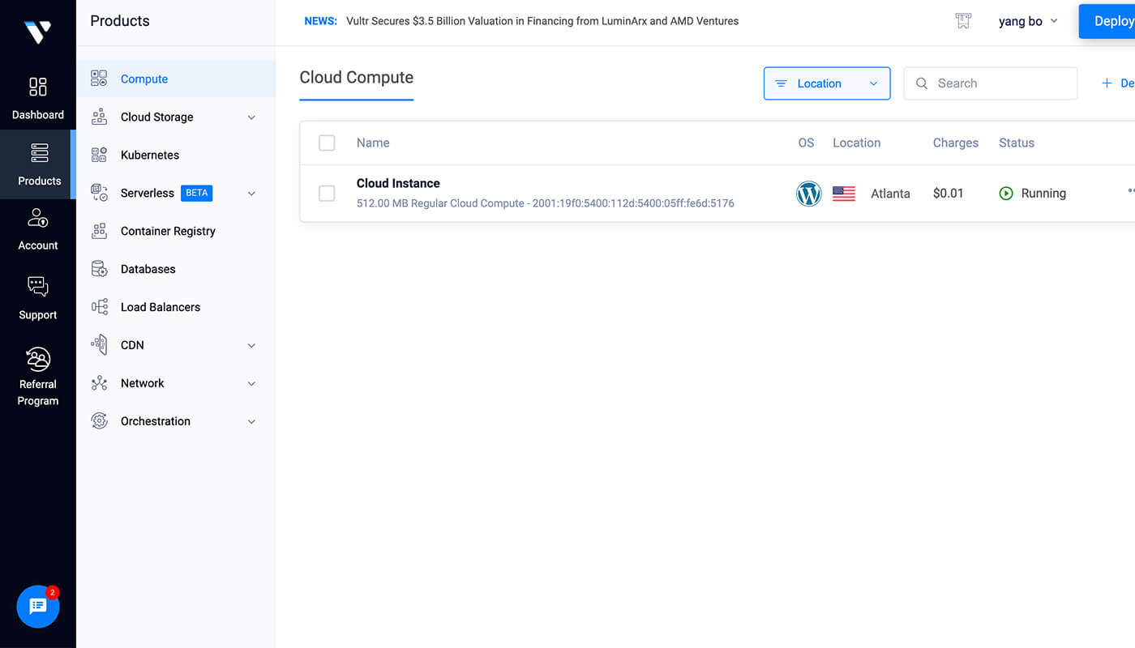Viewport: 1135px width, 648px height.
Task: Select Kubernetes in the Products menu
Action: (176, 155)
